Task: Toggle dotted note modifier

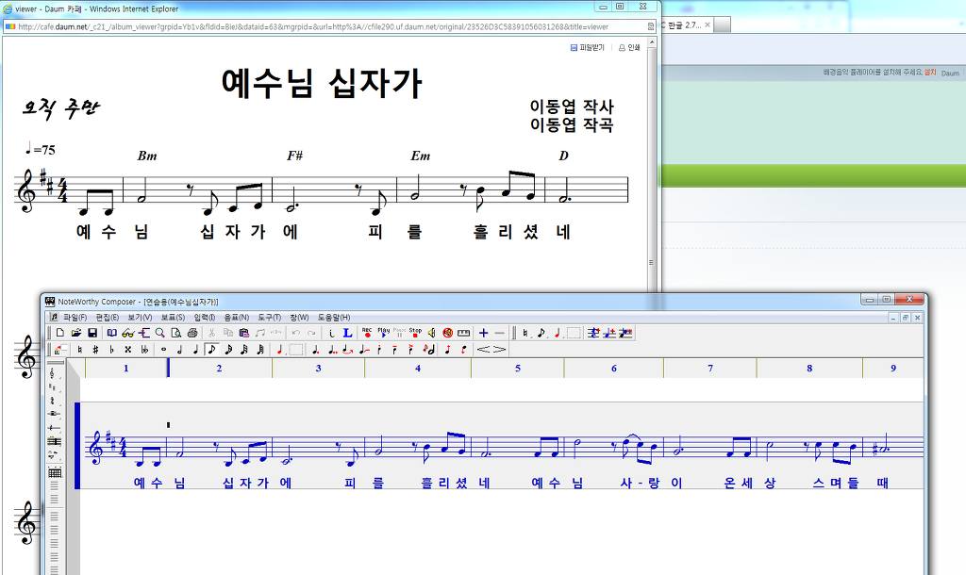Action: coord(315,349)
